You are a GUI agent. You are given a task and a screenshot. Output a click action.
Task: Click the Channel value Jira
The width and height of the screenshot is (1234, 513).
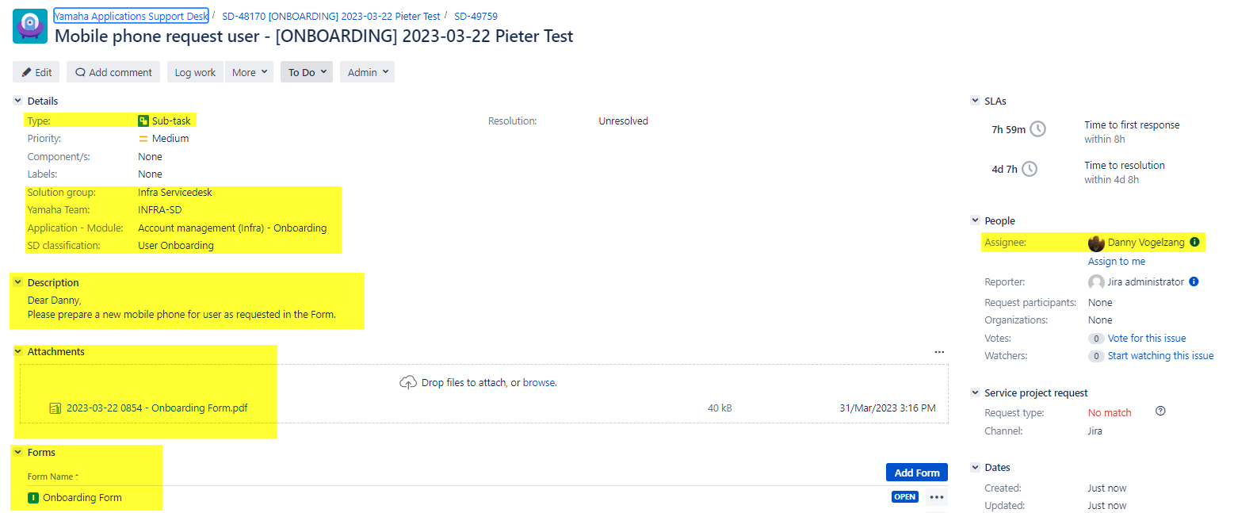pos(1095,431)
